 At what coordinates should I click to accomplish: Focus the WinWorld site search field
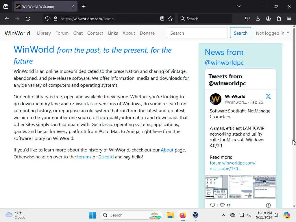point(197,33)
